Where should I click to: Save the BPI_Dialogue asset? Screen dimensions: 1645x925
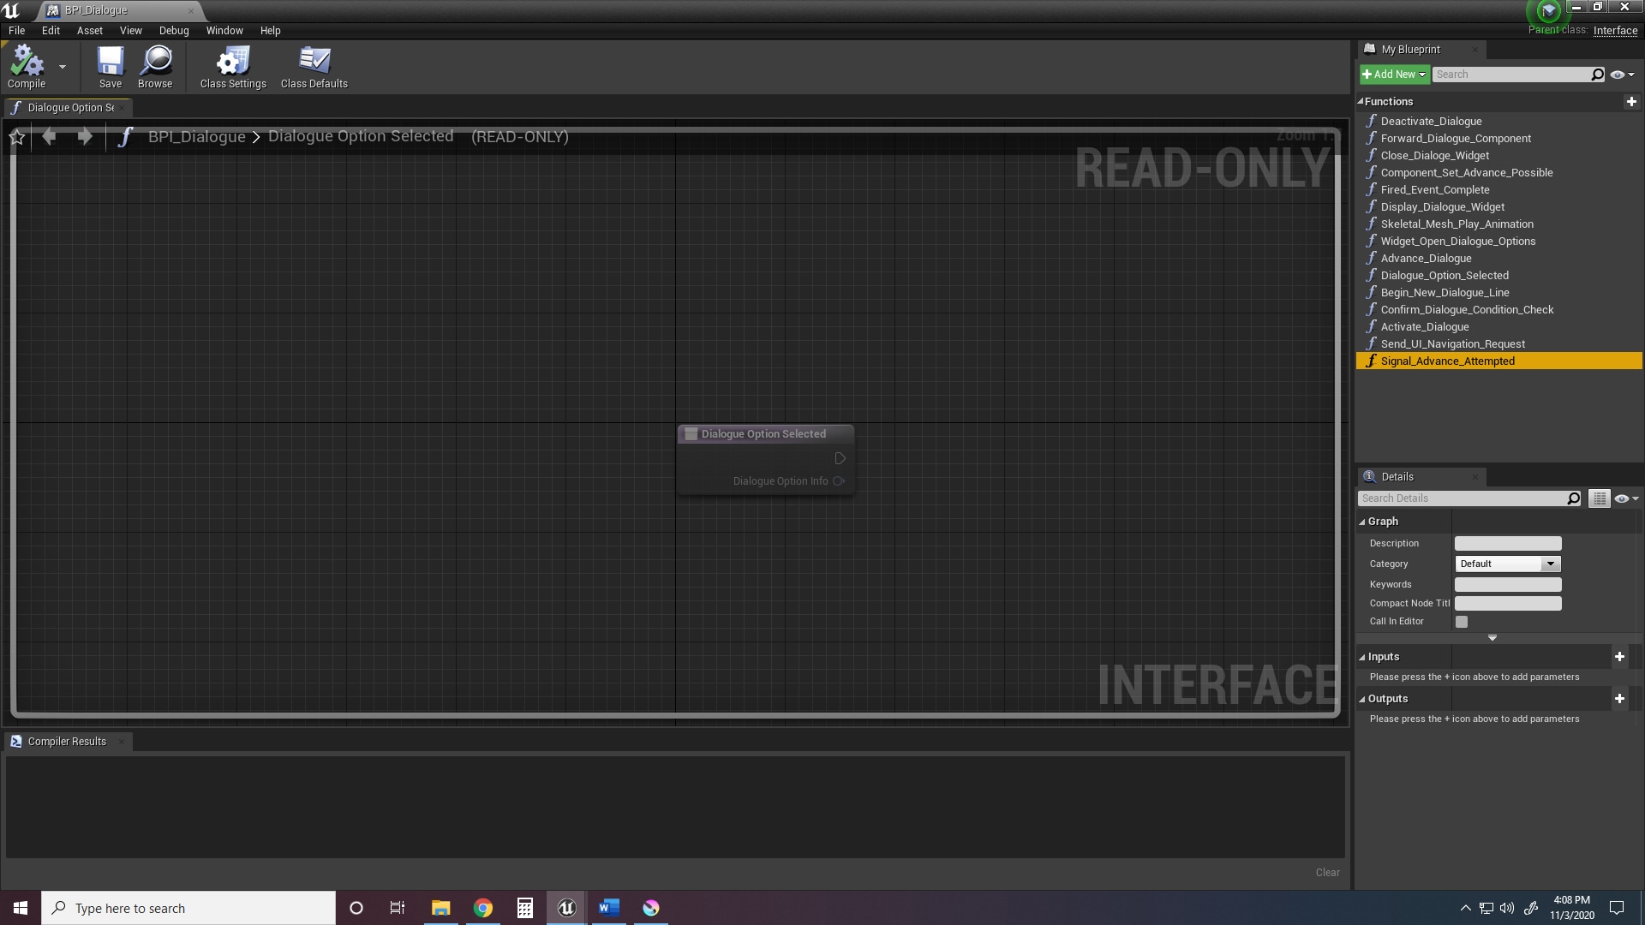tap(110, 67)
